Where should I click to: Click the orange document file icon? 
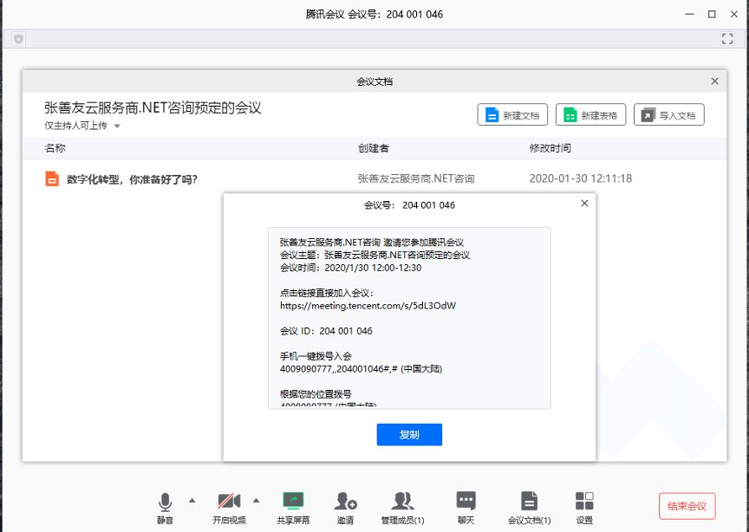[x=52, y=178]
